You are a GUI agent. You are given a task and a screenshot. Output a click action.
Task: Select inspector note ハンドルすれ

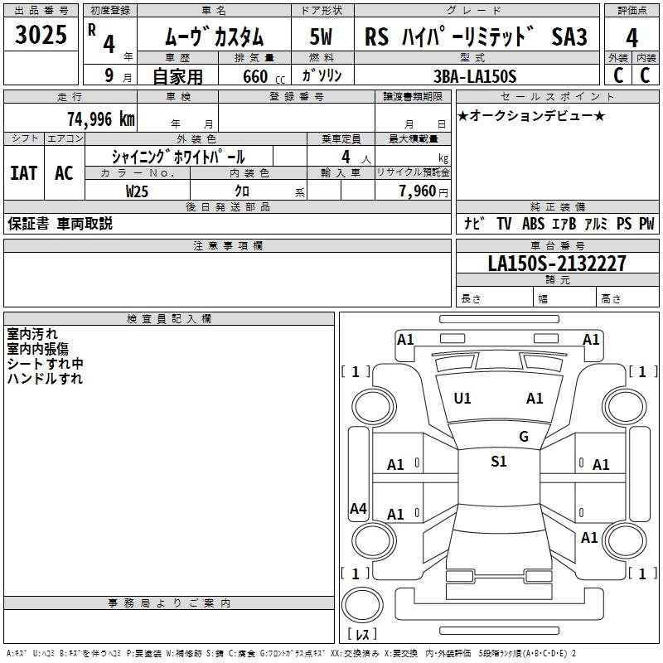click(x=45, y=379)
